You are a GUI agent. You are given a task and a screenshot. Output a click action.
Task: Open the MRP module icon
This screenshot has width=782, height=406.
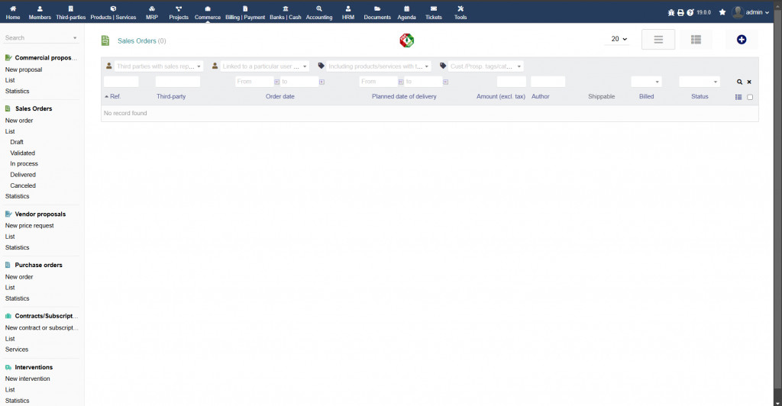click(152, 8)
